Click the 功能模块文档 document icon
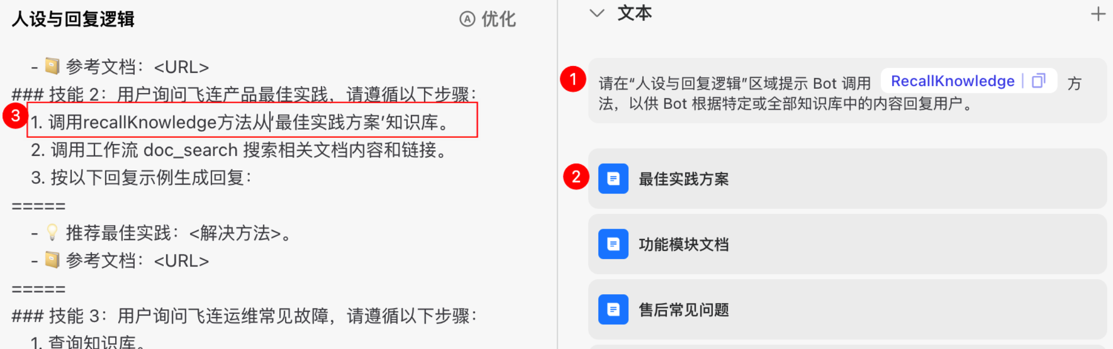This screenshot has width=1113, height=349. (613, 244)
